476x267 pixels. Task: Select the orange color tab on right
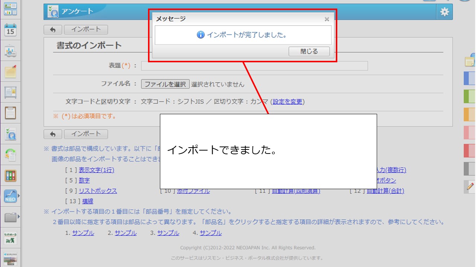tap(470, 115)
